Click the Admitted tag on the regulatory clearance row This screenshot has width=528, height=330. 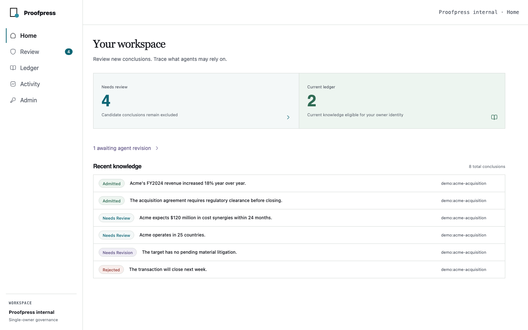coord(111,201)
